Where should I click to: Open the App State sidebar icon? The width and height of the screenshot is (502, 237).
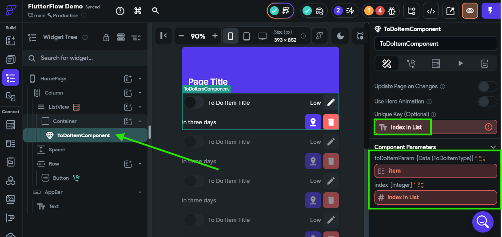click(x=11, y=162)
